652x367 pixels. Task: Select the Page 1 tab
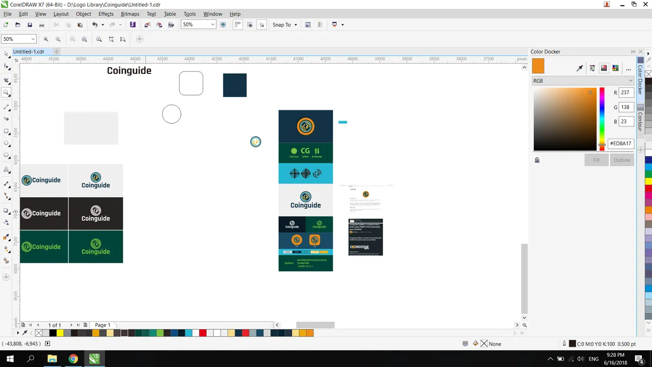(102, 325)
